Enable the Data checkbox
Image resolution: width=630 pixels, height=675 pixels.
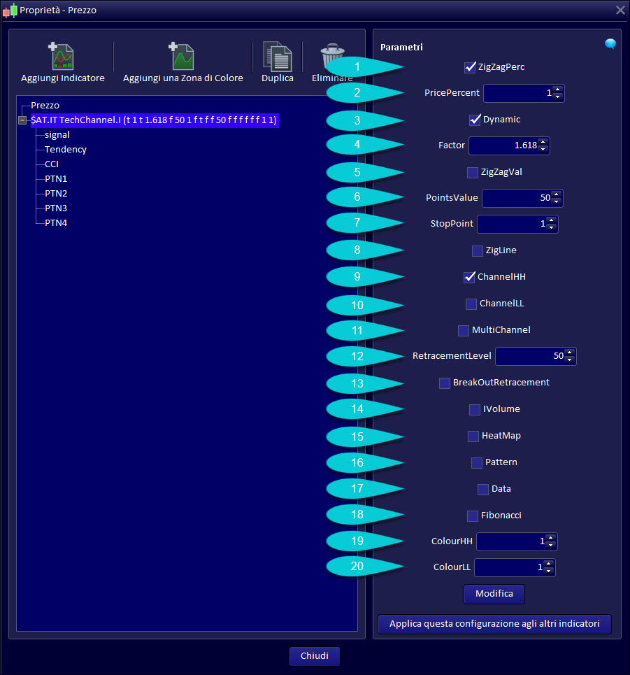[483, 490]
